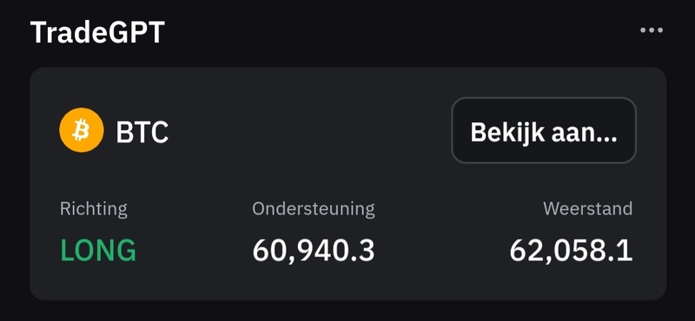Tap the green LONG direction value
Image resolution: width=695 pixels, height=321 pixels.
click(98, 250)
